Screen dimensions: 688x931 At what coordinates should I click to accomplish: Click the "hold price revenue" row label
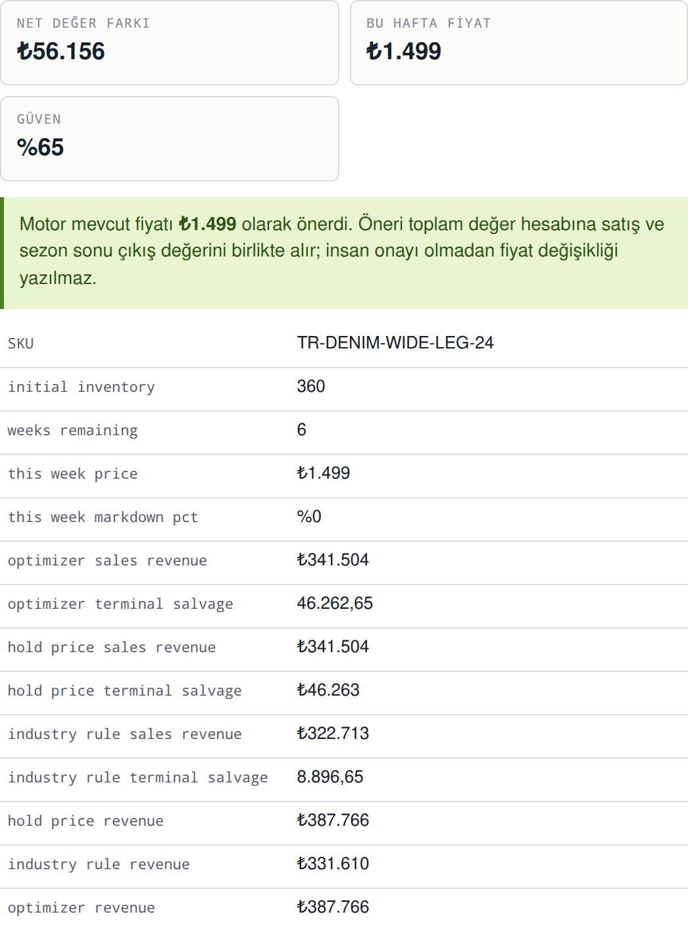[x=86, y=821]
